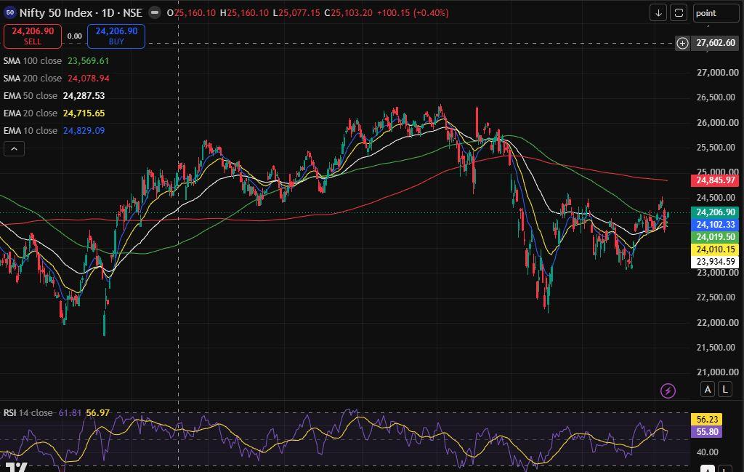Click the purple 55.80 RSI label
Viewport: 744px width, 472px height.
pos(707,432)
